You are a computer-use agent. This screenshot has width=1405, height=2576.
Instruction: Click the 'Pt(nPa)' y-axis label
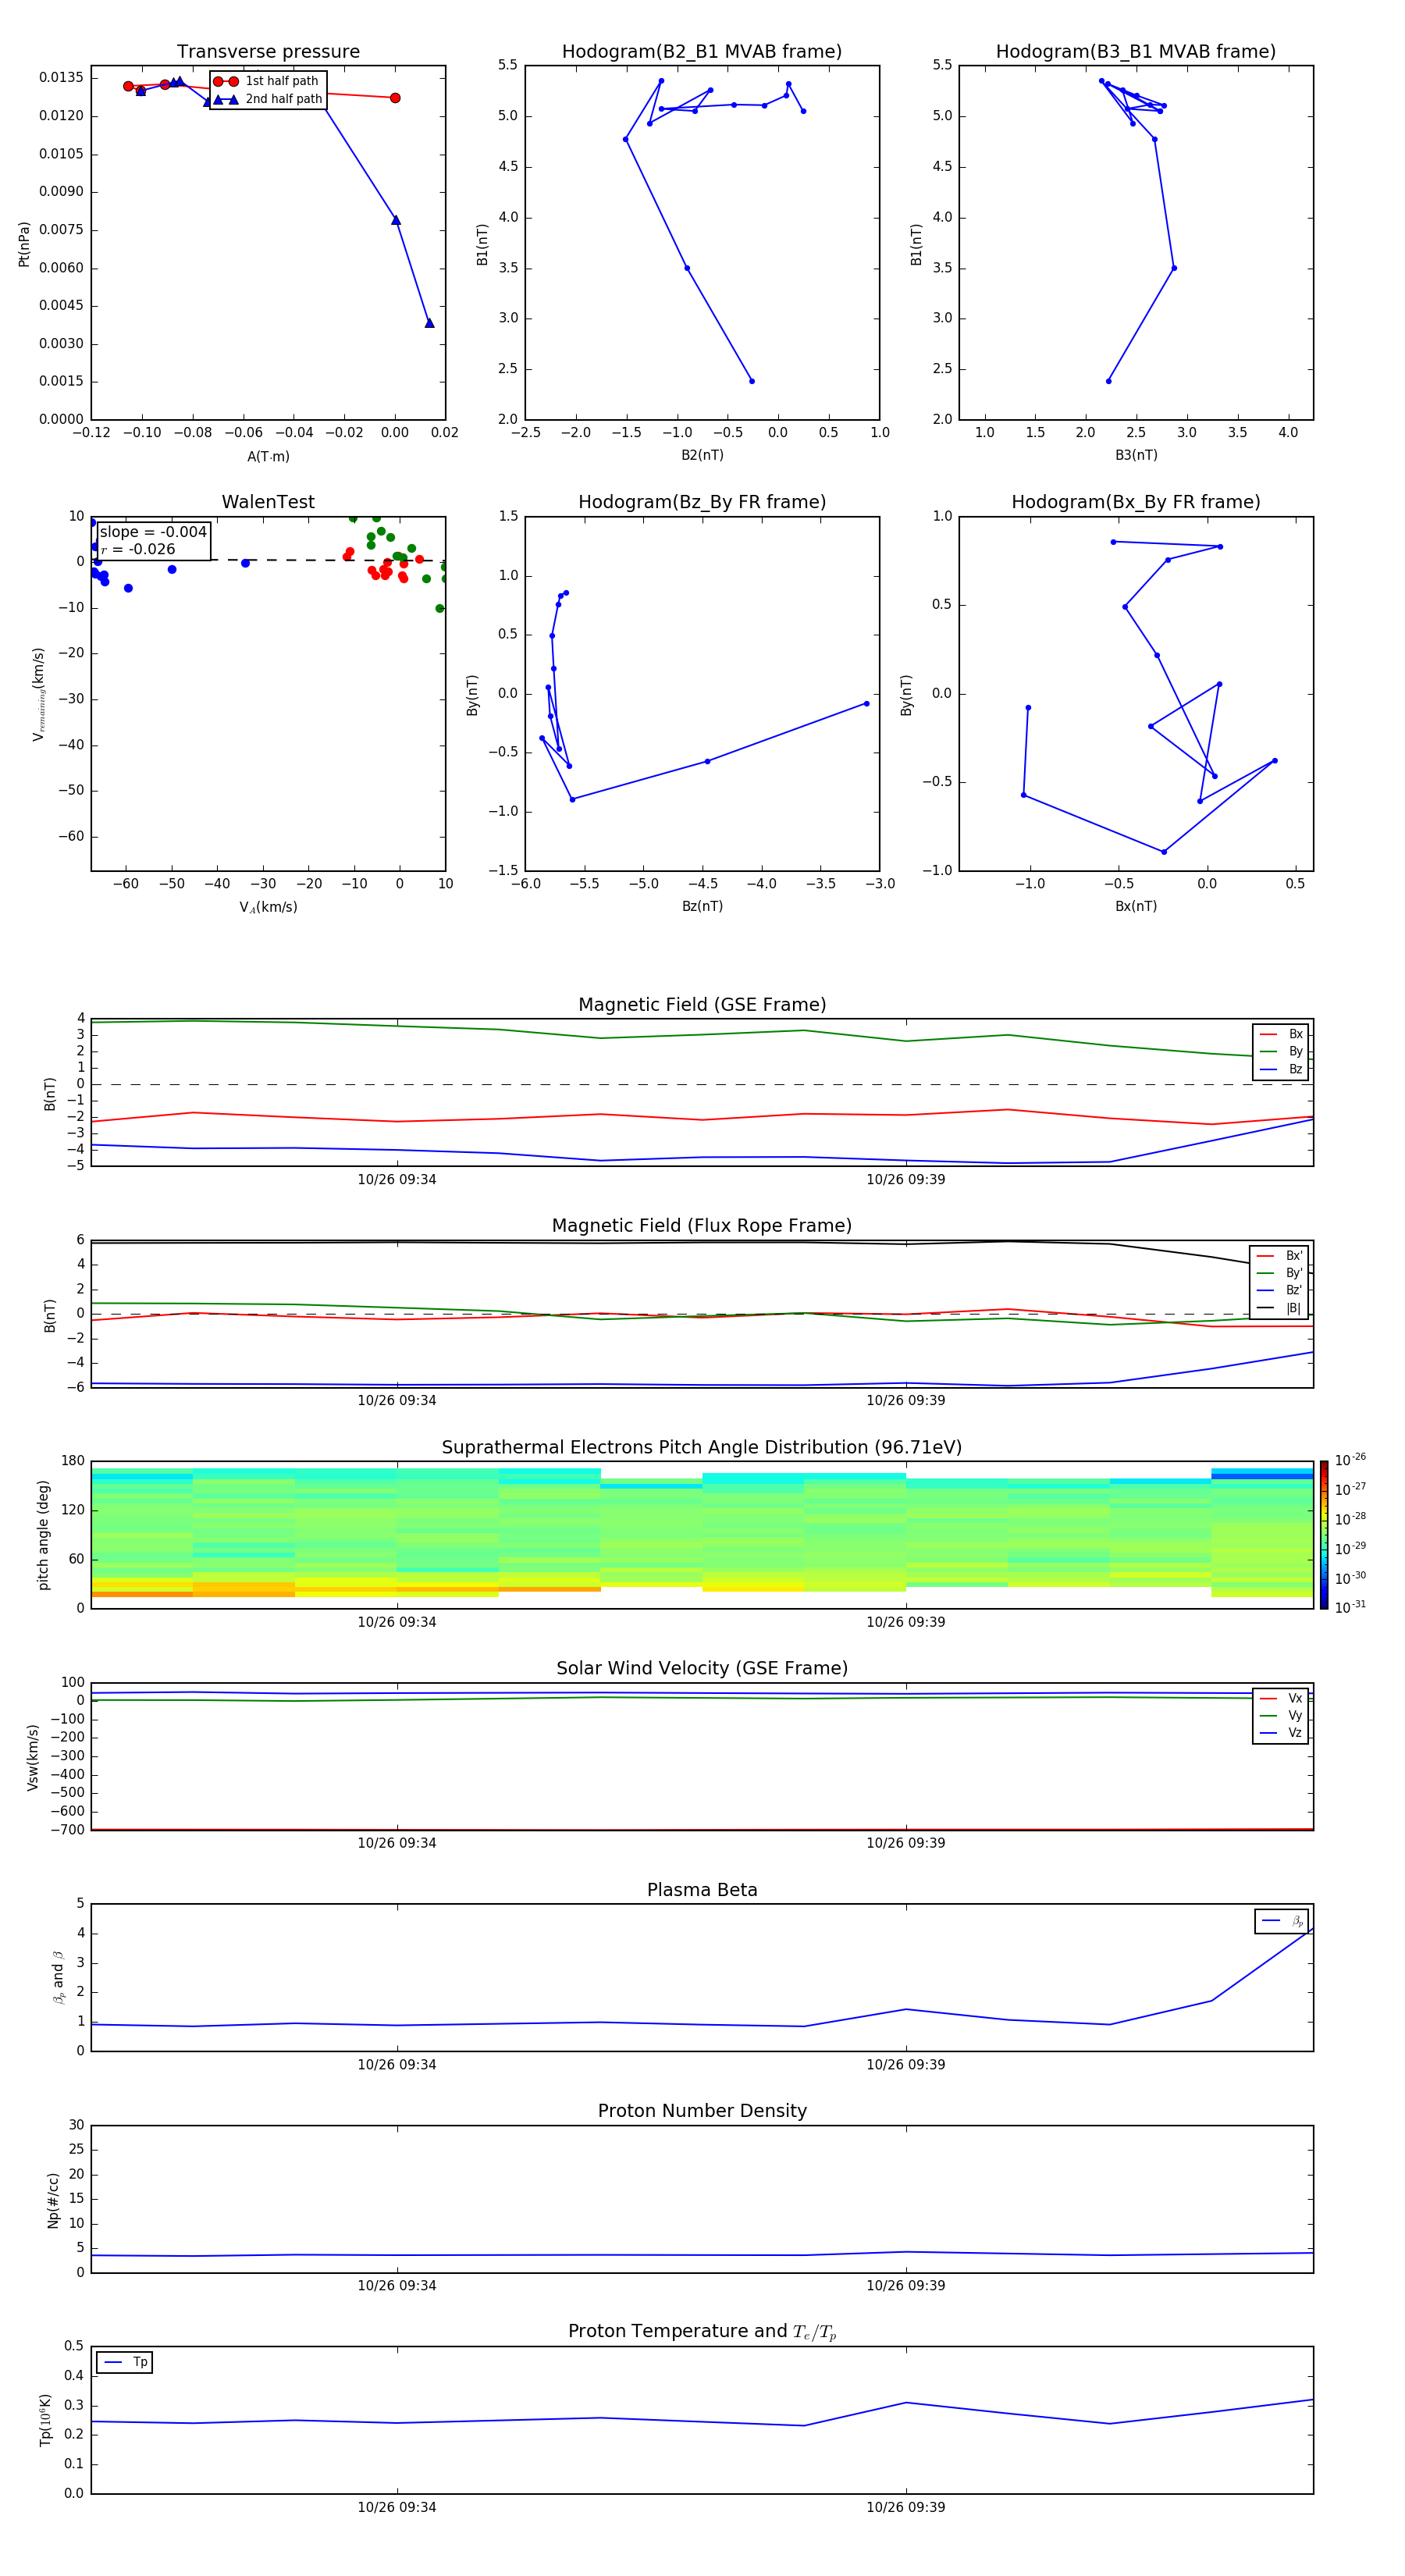[24, 243]
